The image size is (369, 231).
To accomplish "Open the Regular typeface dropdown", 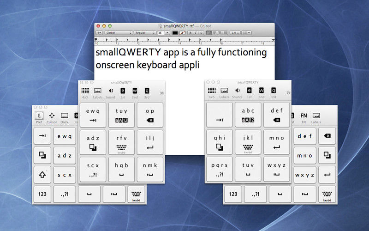I will pyautogui.click(x=145, y=33).
